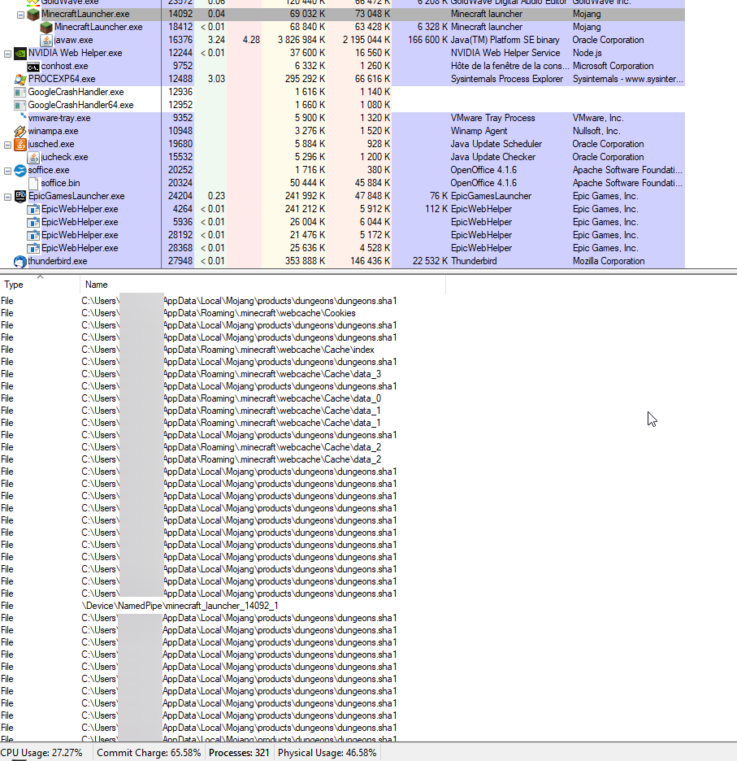This screenshot has width=737, height=761.
Task: Click the NVIDIA Web Helper.exe icon
Action: coord(20,54)
